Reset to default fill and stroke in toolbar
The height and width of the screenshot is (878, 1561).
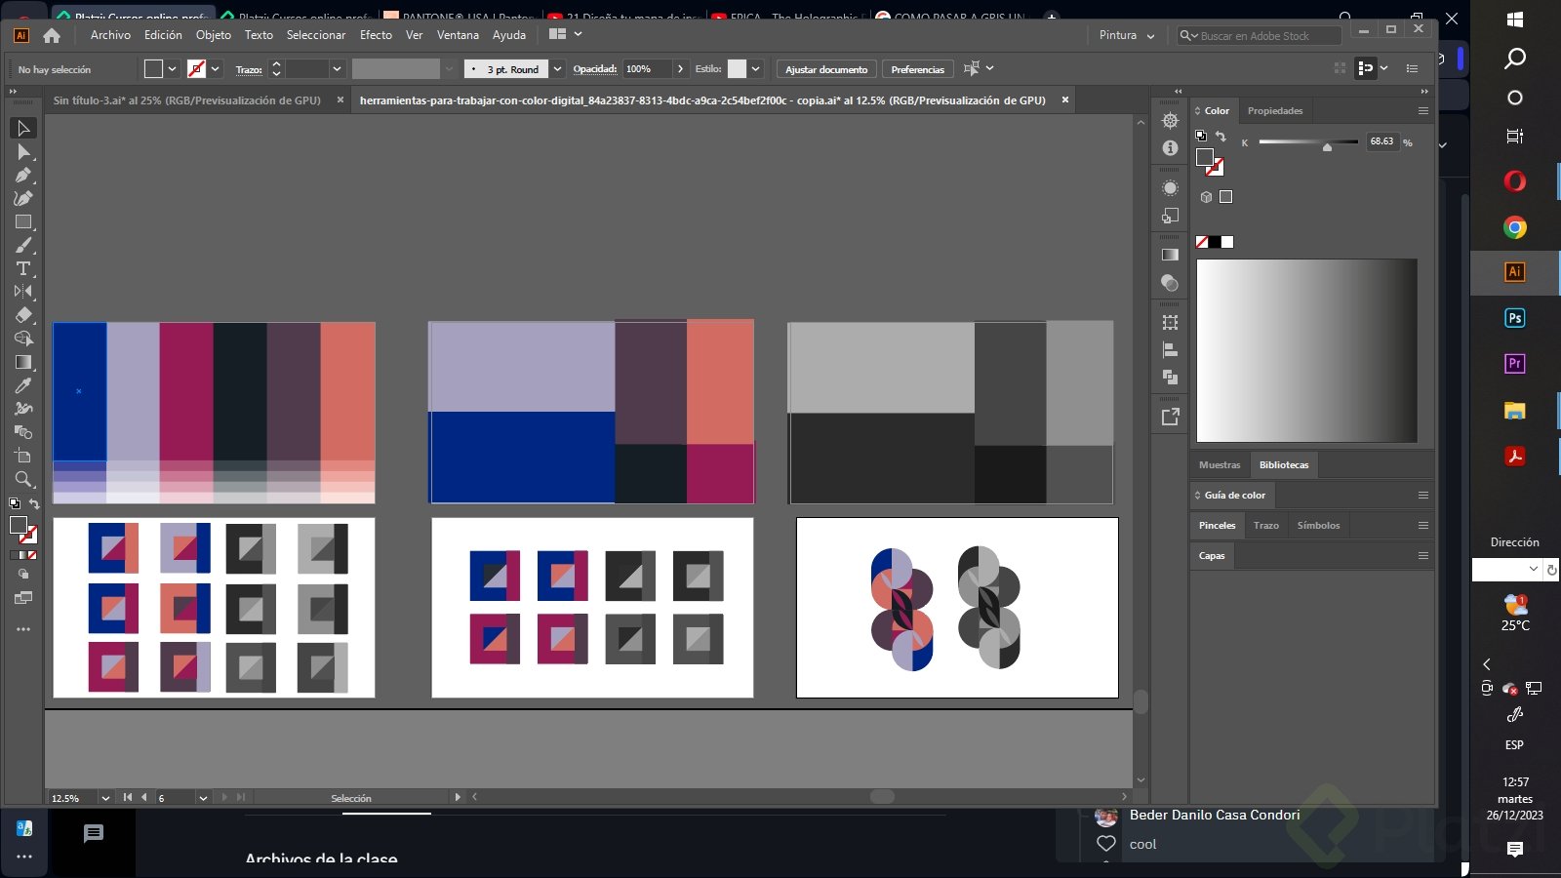click(x=15, y=504)
